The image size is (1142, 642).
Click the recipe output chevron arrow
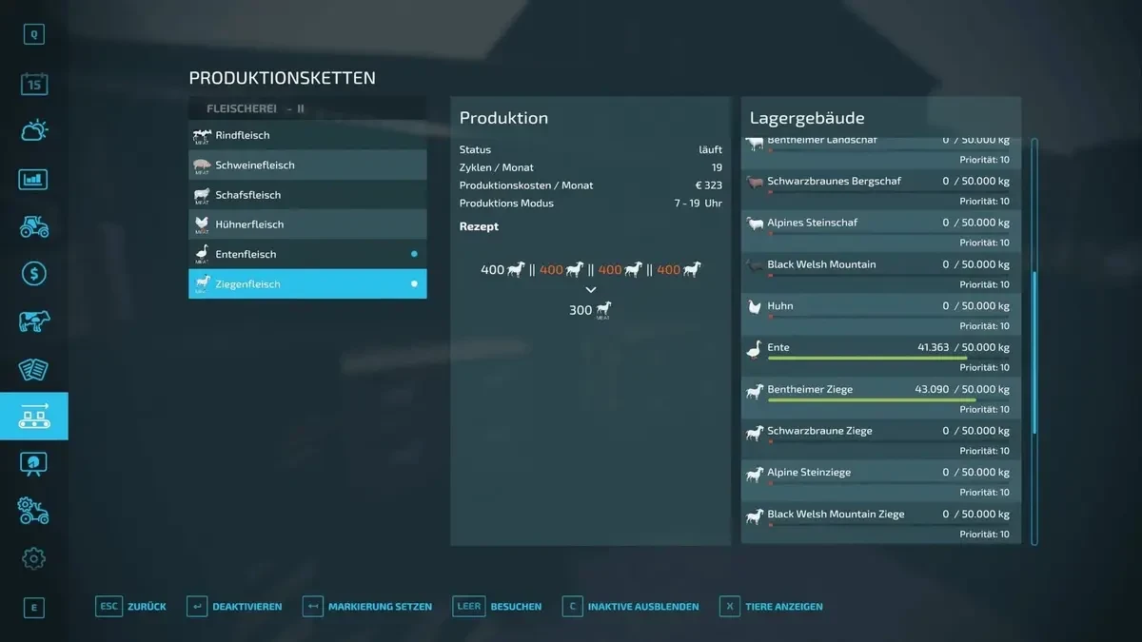coord(590,289)
